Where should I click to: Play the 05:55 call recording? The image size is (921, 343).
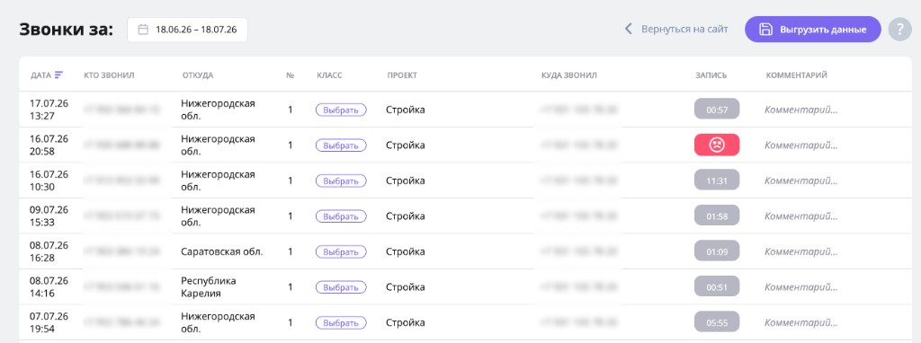pos(717,322)
